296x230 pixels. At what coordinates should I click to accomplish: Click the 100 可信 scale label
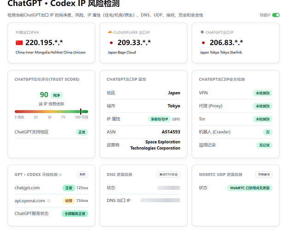tap(81, 117)
